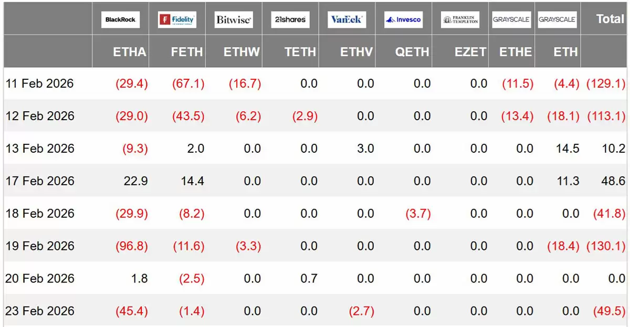630x327 pixels.
Task: Click the 21shares logo
Action: pos(290,20)
